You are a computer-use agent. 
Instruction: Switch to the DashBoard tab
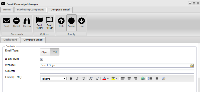[10, 40]
